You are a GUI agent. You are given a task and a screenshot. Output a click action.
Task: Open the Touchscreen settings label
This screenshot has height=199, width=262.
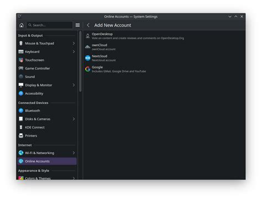tap(35, 60)
